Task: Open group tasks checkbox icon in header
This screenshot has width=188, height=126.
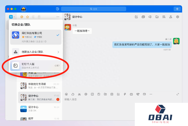Action: tap(136, 17)
